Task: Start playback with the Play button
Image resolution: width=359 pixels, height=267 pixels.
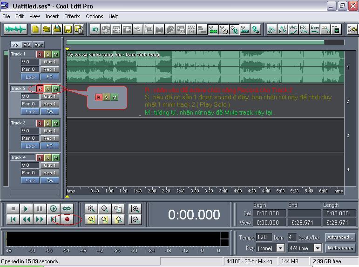Action: tap(27, 209)
